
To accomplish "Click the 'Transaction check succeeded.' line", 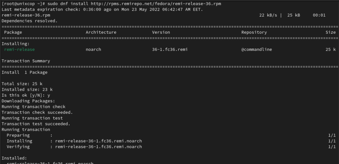I will pos(37,113).
